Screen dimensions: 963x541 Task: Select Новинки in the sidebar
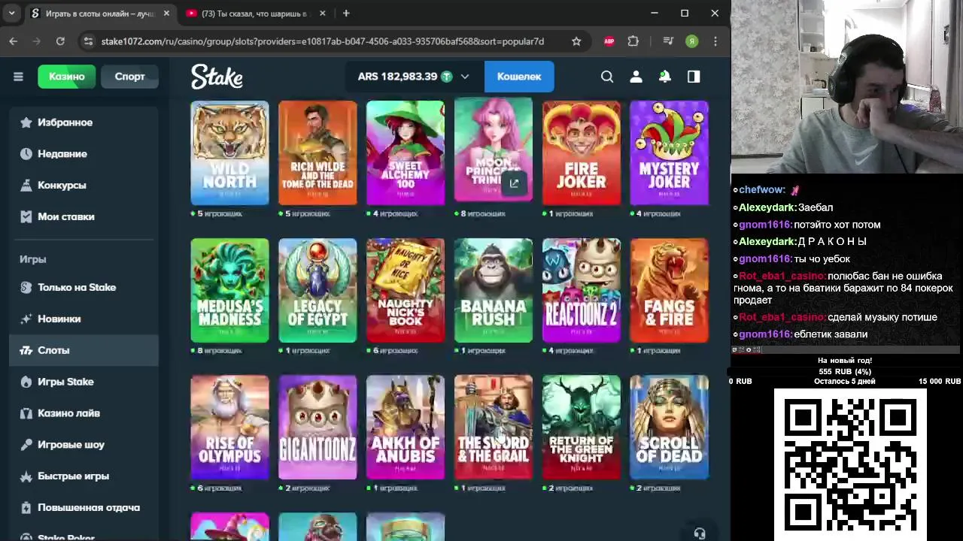coord(84,319)
